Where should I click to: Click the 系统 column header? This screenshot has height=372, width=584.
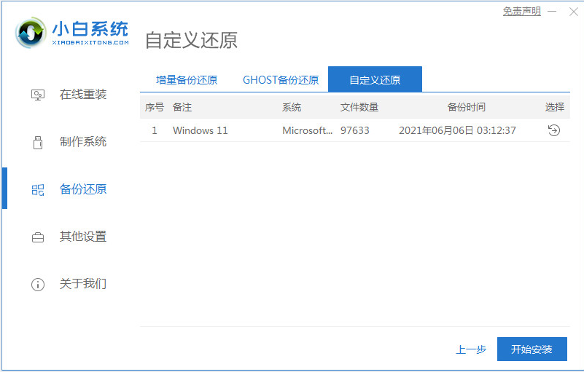coord(291,107)
